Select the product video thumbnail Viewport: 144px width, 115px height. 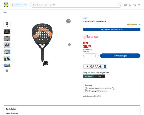click(7, 31)
